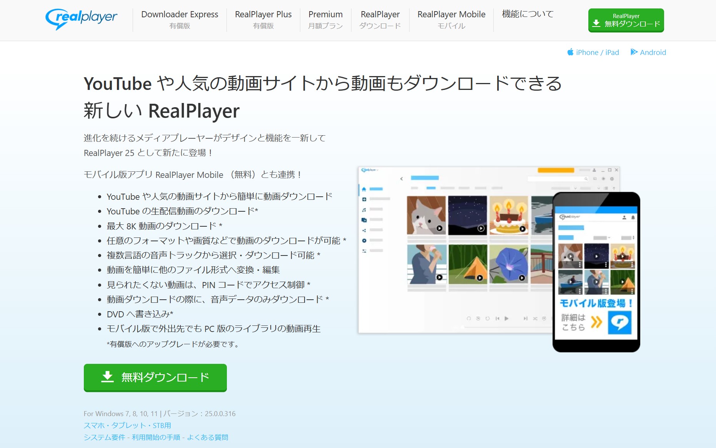
Task: Click the share icon in preview sidebar
Action: point(364,230)
